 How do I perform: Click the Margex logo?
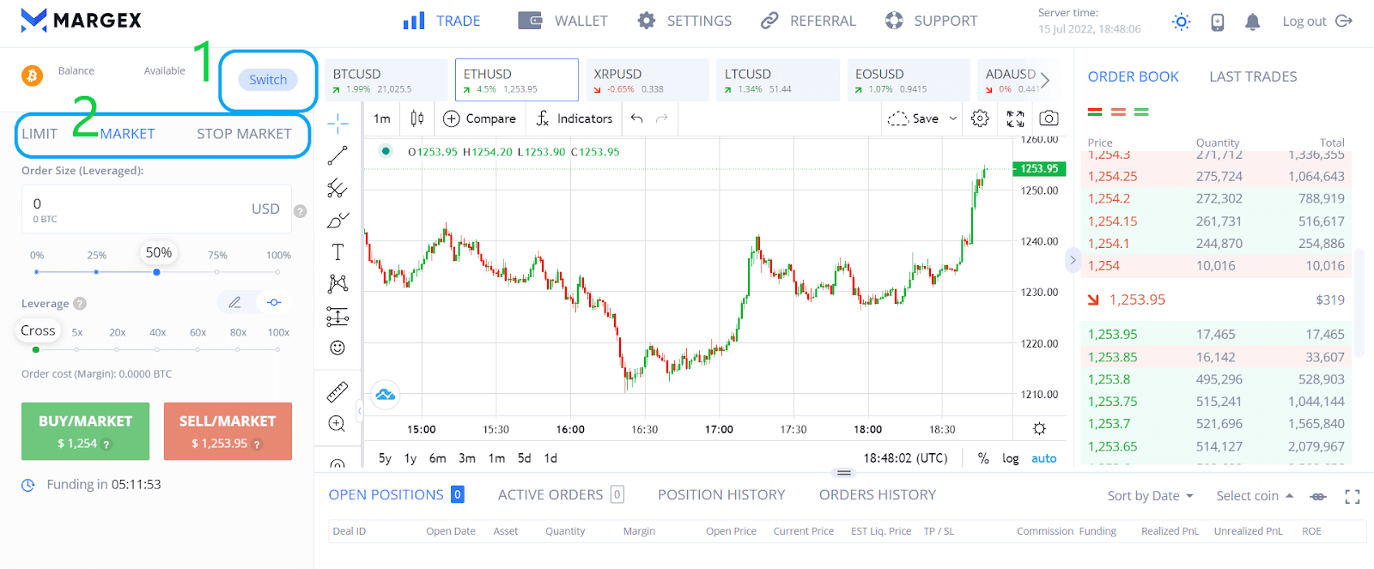click(82, 20)
